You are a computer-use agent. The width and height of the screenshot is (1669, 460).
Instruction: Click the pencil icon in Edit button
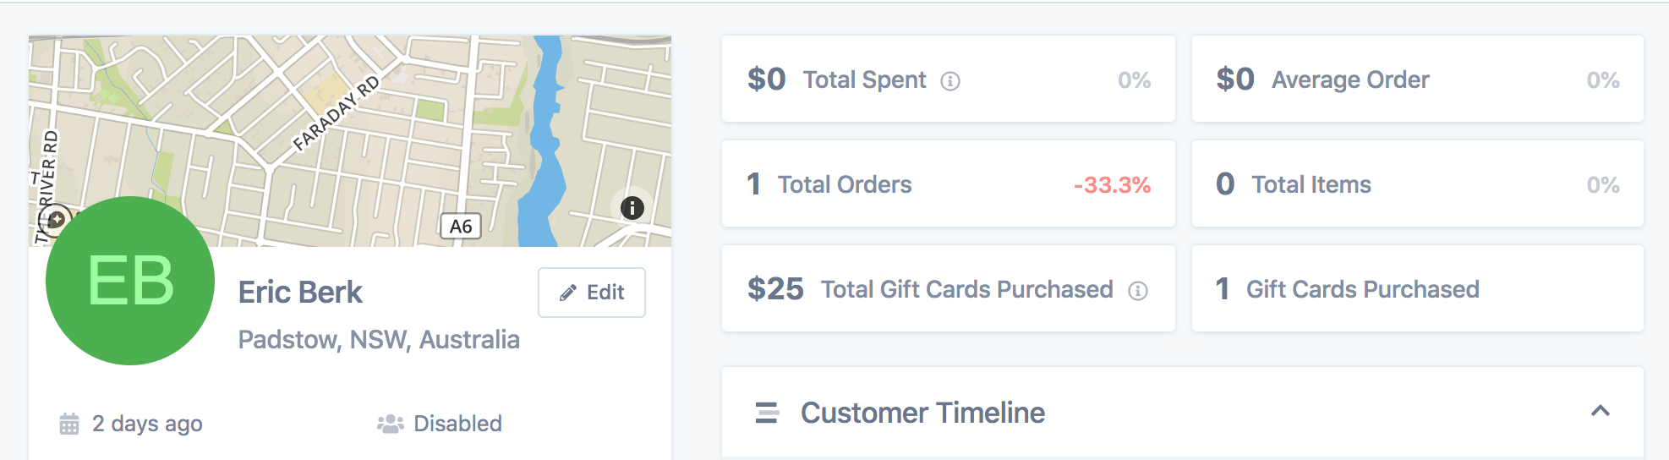click(x=568, y=293)
